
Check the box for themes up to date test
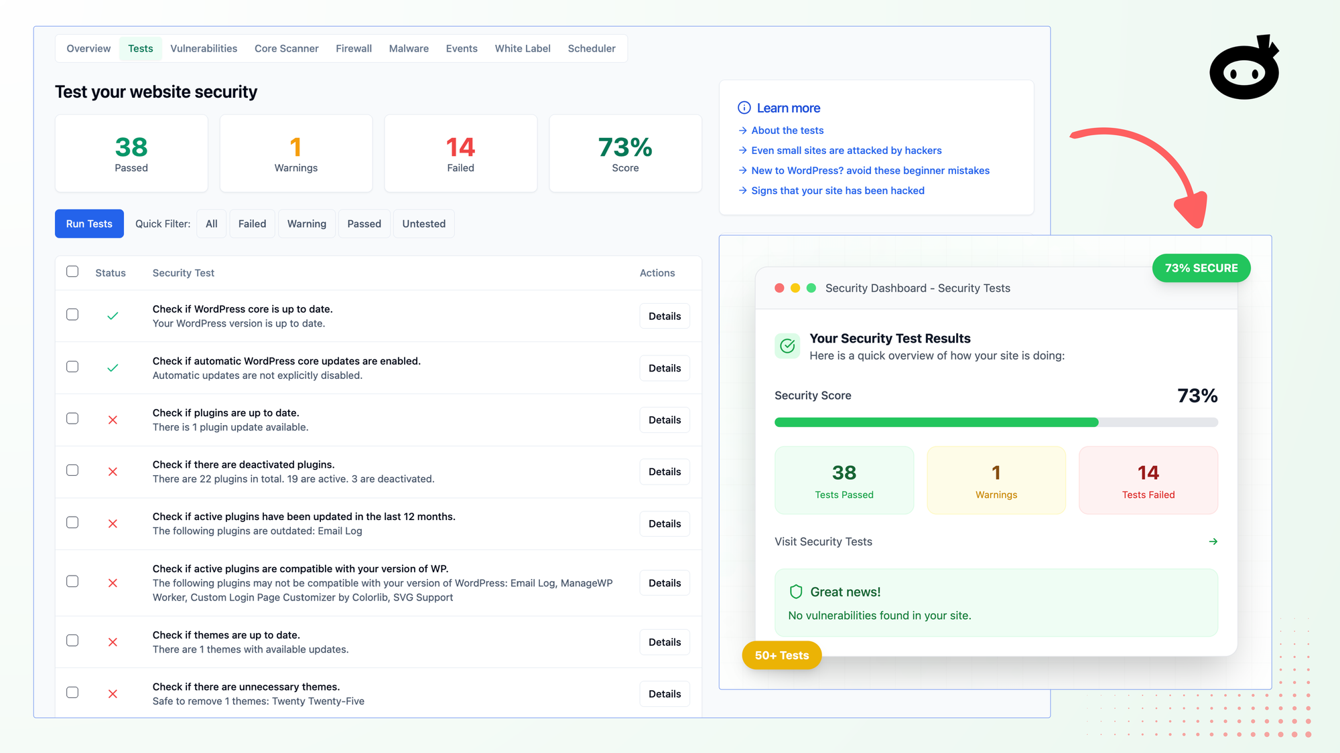coord(72,641)
